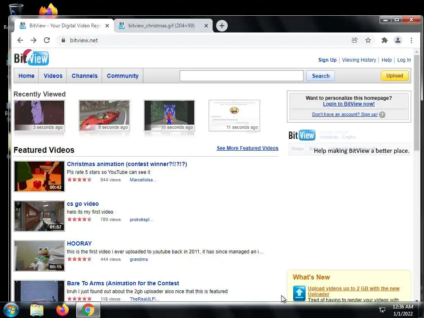Open recently viewed thumbnail from 10 seconds ago
The height and width of the screenshot is (318, 424).
(169, 116)
